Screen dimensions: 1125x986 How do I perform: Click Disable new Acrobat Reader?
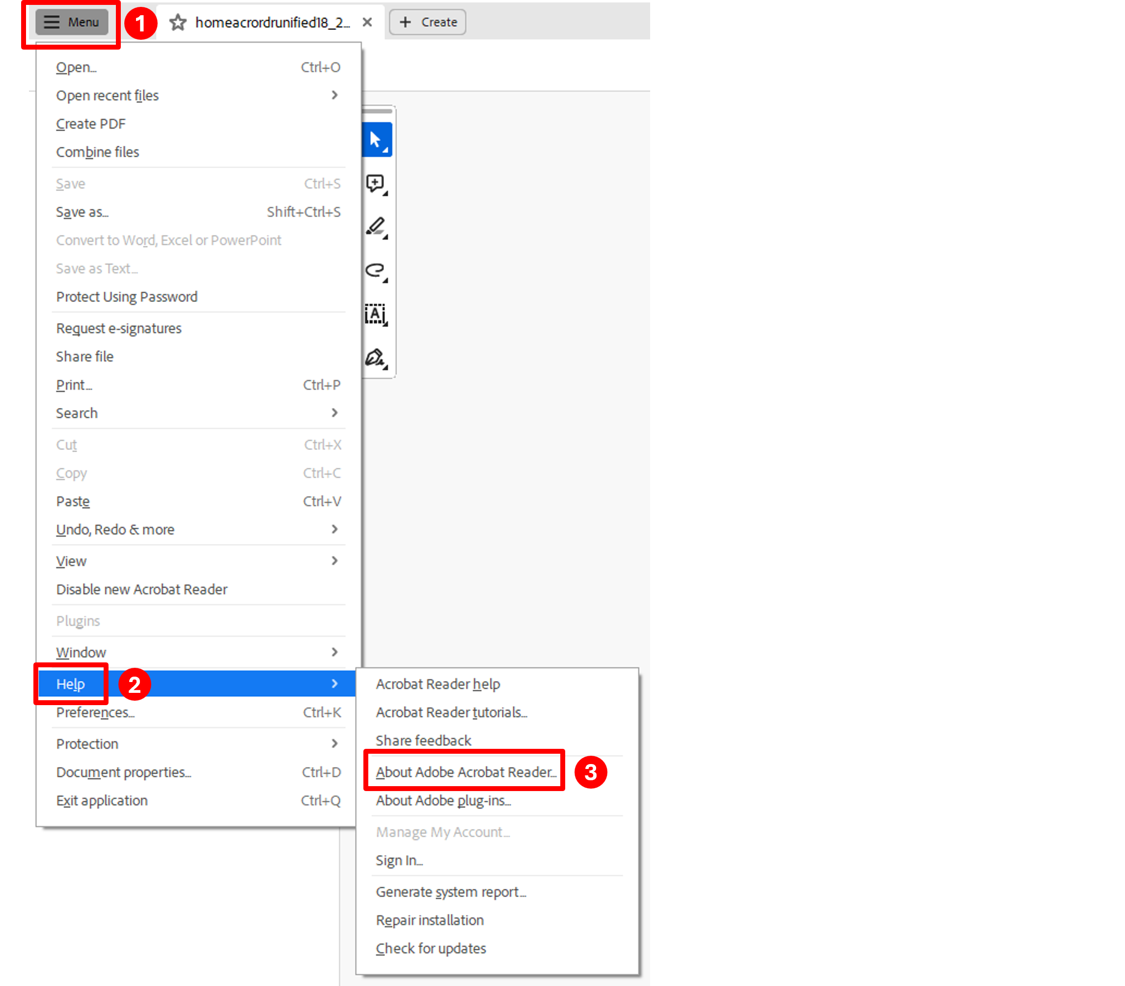(x=142, y=589)
